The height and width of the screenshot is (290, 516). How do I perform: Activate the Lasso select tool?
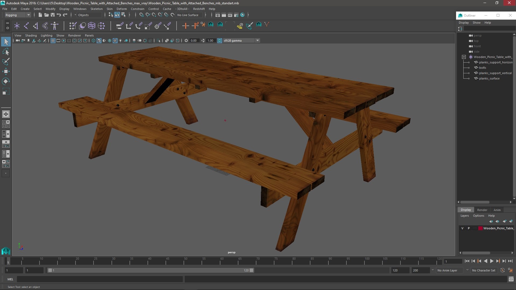(x=6, y=52)
